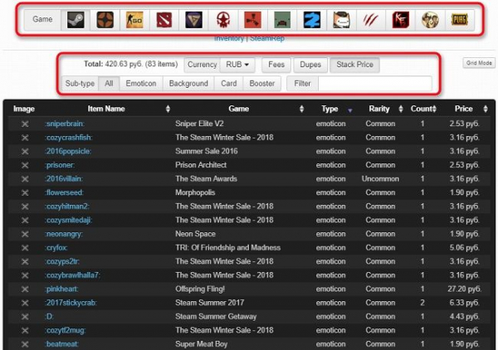
Task: Click the 'Sniper Elite V2' game cell
Action: [199, 124]
